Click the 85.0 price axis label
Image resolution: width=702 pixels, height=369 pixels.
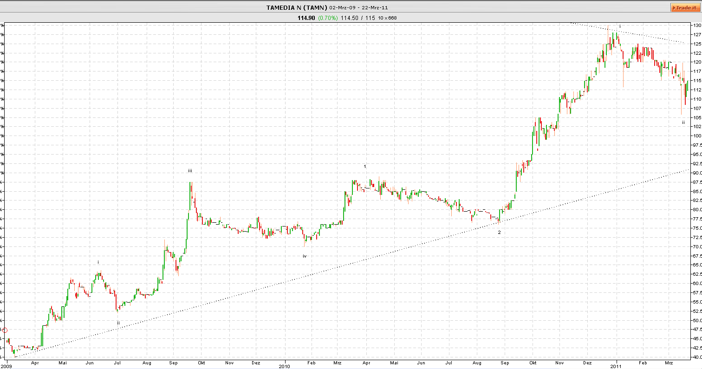[697, 191]
